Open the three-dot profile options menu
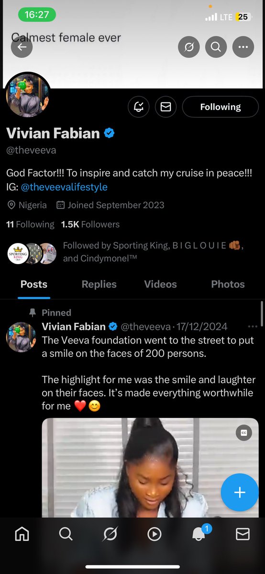 [243, 47]
